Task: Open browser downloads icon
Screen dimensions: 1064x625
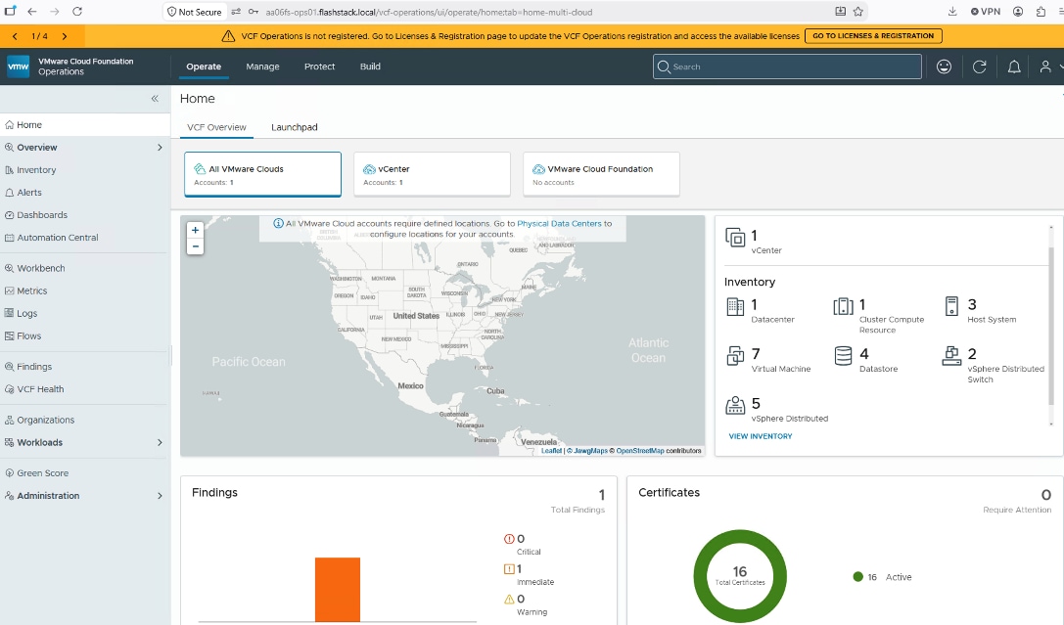Action: click(x=952, y=12)
